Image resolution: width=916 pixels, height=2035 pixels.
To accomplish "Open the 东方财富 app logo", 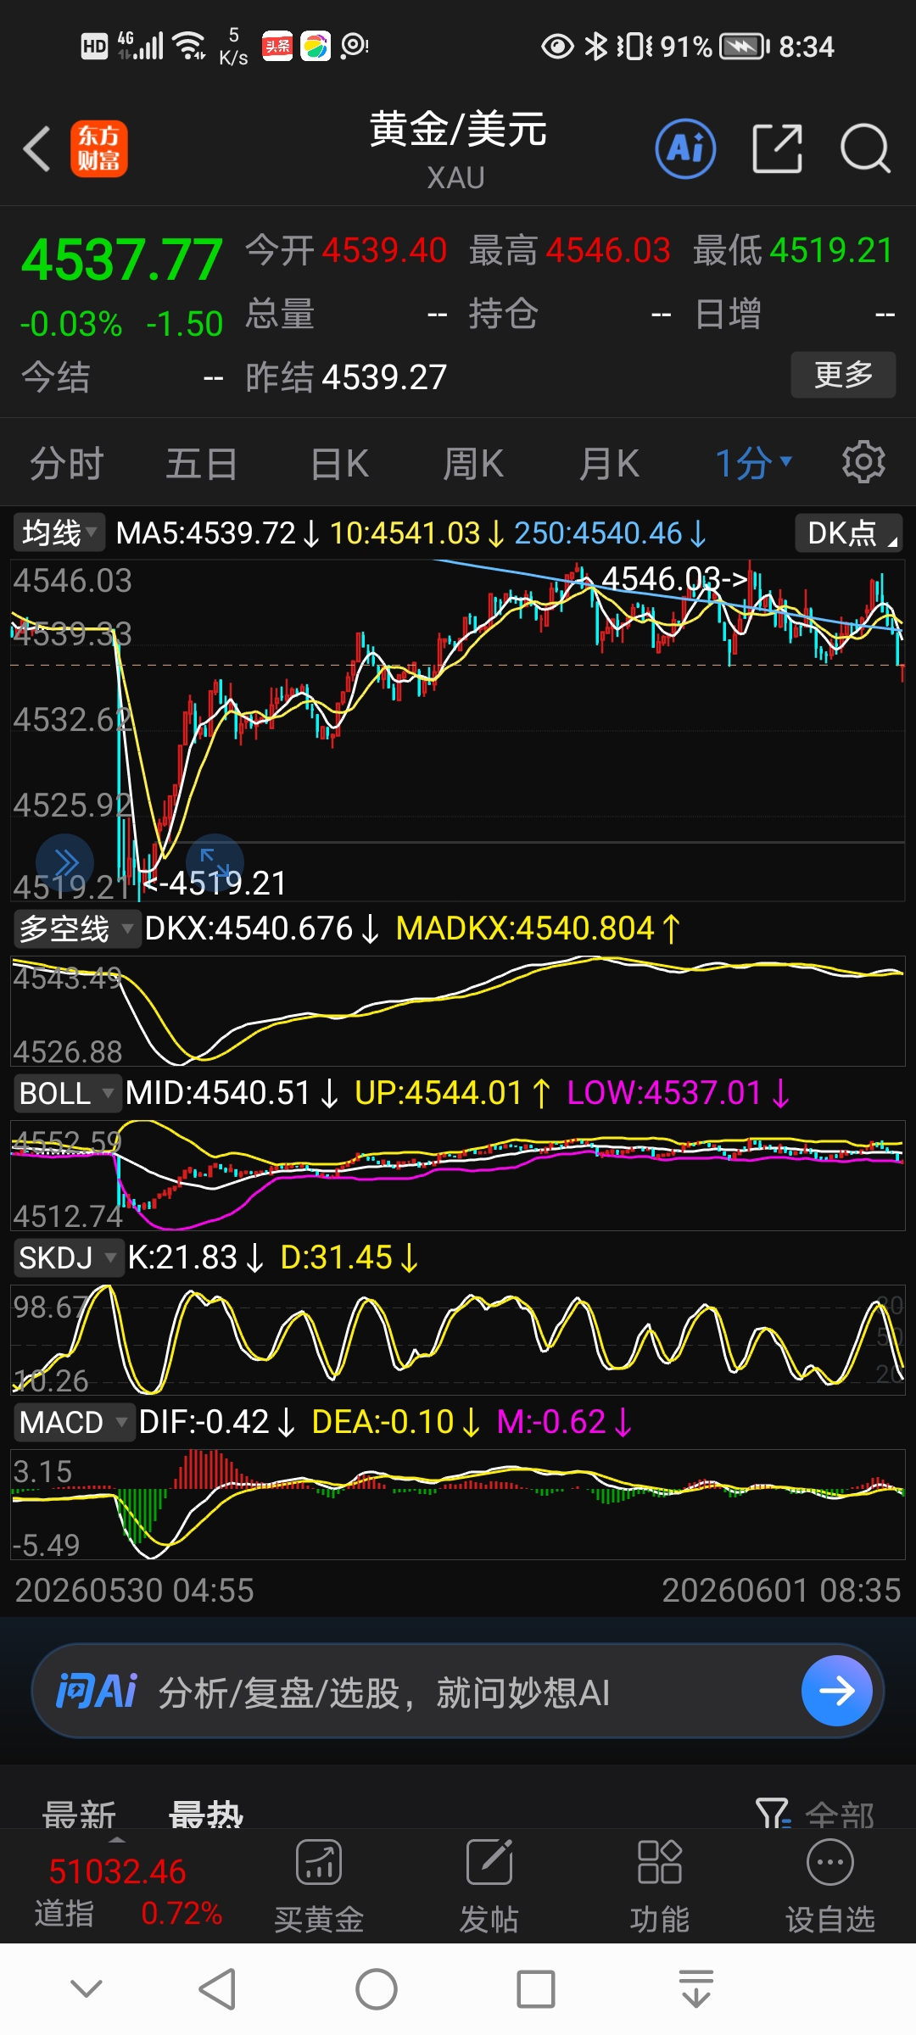I will pos(99,148).
